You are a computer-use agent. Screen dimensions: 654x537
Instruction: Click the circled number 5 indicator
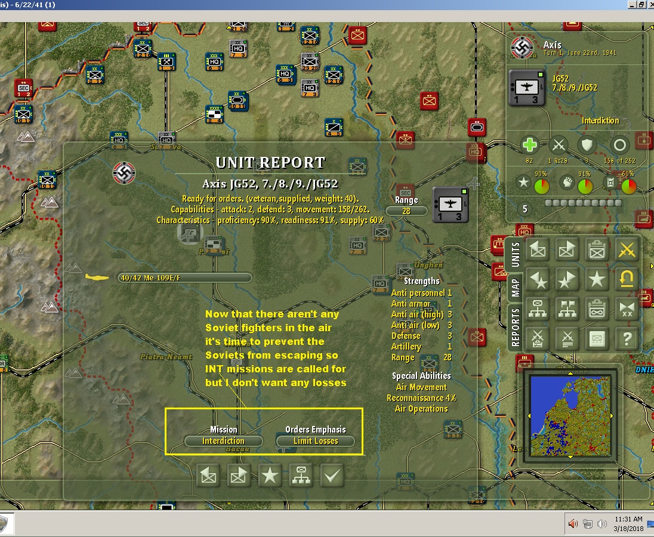(x=525, y=209)
